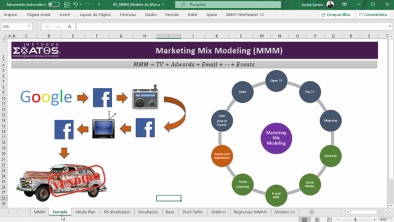This screenshot has height=222, width=394.
Task: Click the vertical scrollbar down arrow
Action: coord(391,205)
